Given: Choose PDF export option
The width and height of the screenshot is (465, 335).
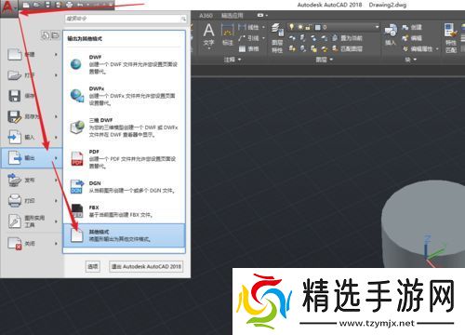Looking at the screenshot, I should (124, 159).
